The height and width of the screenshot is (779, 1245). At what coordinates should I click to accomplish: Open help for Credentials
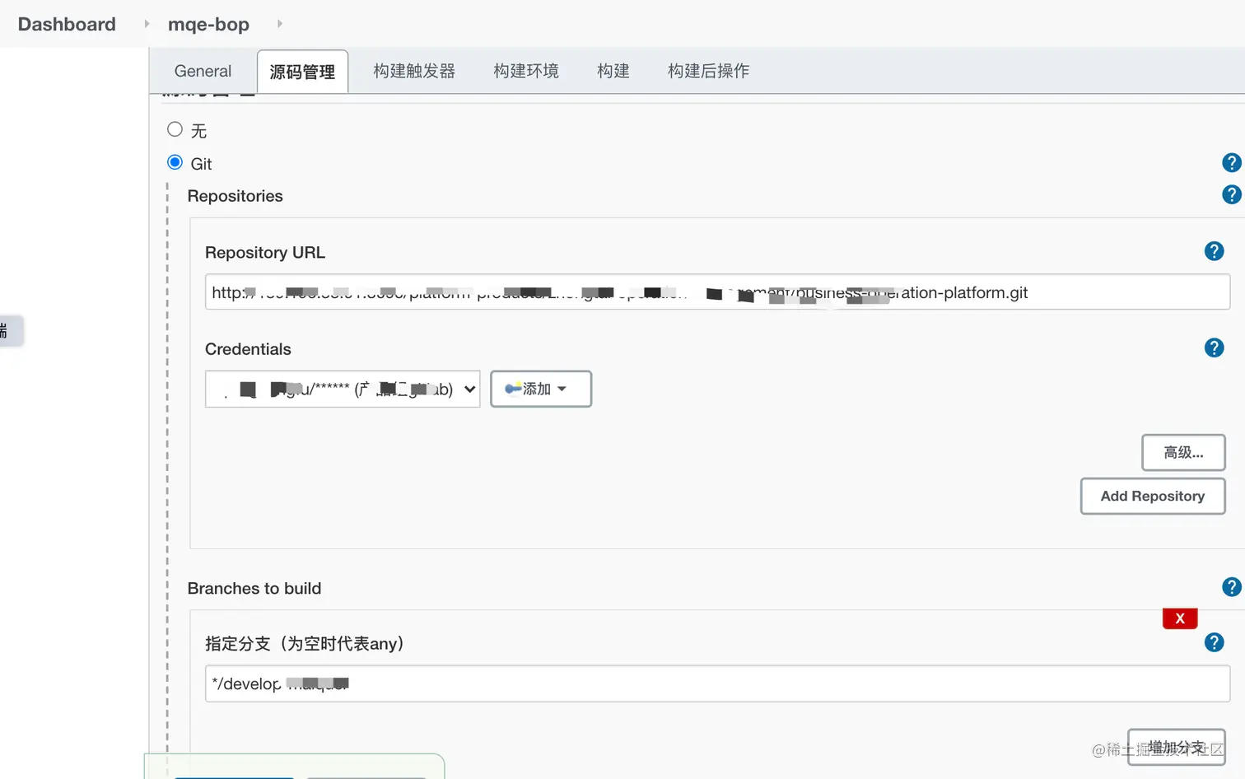pos(1214,348)
